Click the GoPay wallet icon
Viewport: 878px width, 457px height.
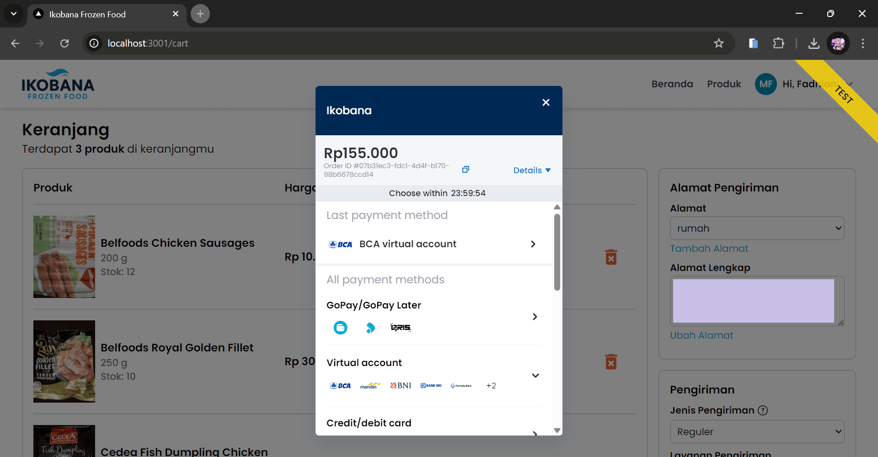pyautogui.click(x=340, y=328)
